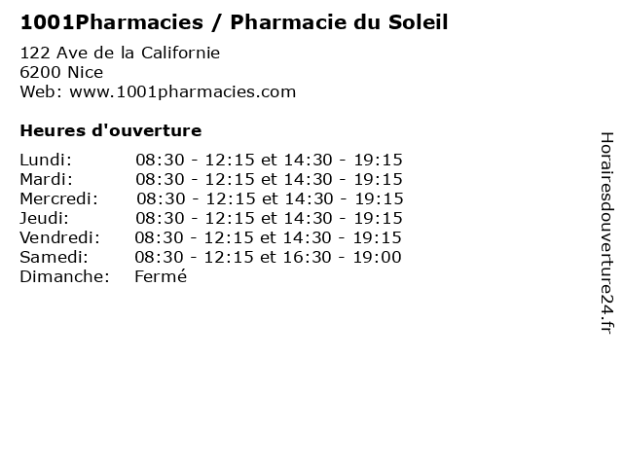Select the Samedi day label
The image size is (623, 467).
[54, 257]
